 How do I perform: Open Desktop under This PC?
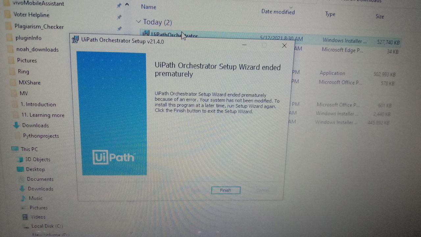tap(35, 169)
